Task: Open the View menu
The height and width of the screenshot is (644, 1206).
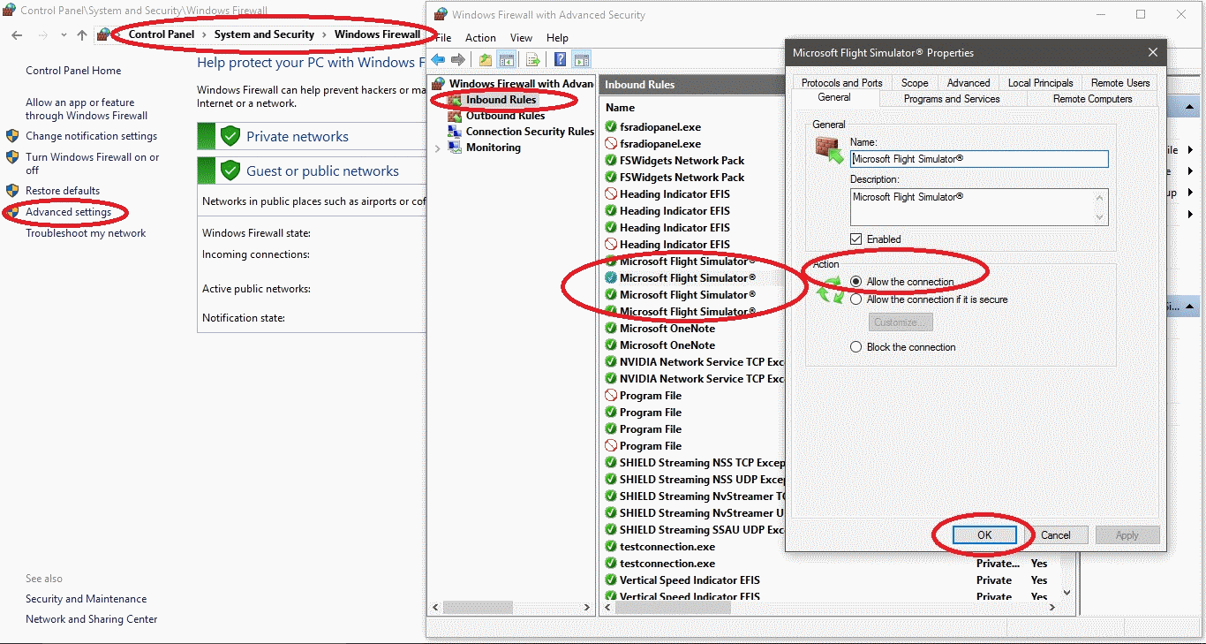Action: (521, 38)
